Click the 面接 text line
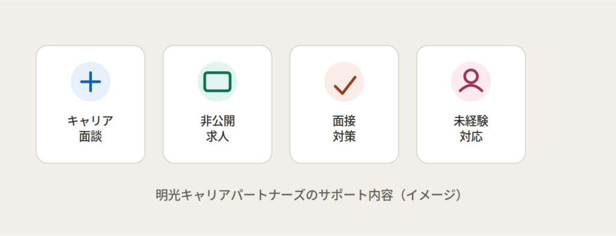This screenshot has height=236, width=616. [344, 121]
